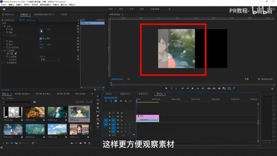Open the 帮助 (Help) menu
Viewport: 277px width, 156px height.
click(72, 5)
